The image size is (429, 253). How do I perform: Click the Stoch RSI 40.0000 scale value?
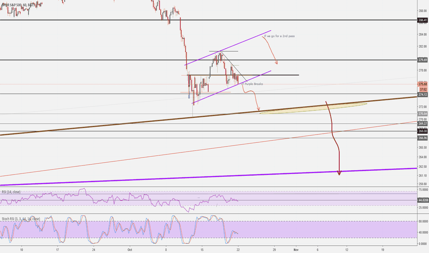click(x=423, y=232)
